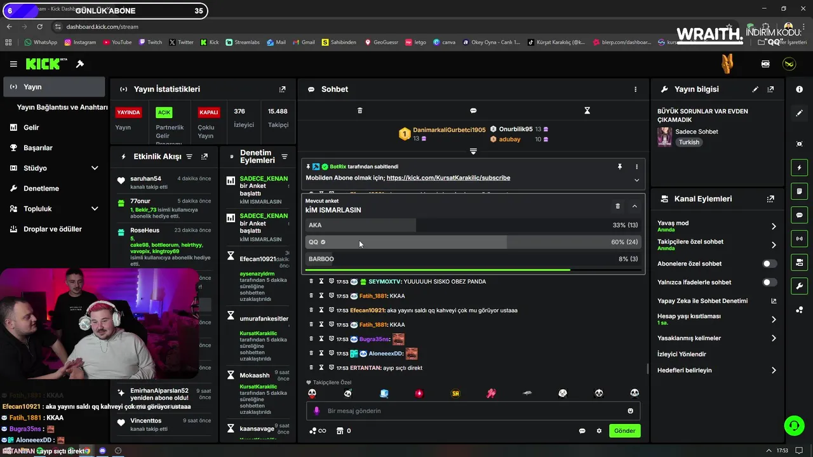Screen dimensions: 813x457
Task: Open chat settings gear beside Gönder
Action: coord(599,431)
